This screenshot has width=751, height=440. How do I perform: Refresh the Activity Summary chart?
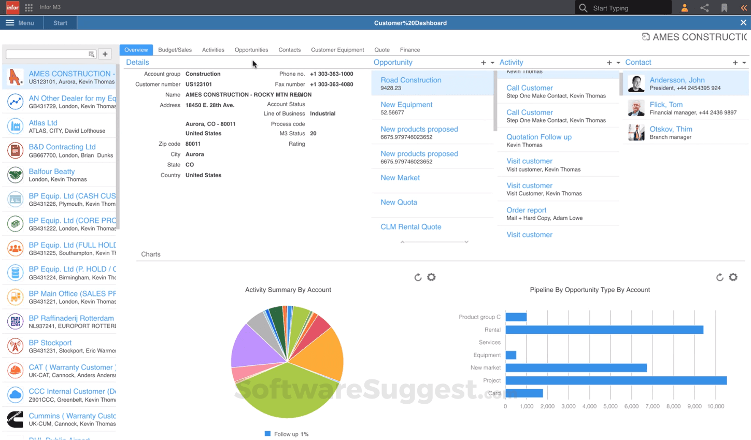point(418,277)
